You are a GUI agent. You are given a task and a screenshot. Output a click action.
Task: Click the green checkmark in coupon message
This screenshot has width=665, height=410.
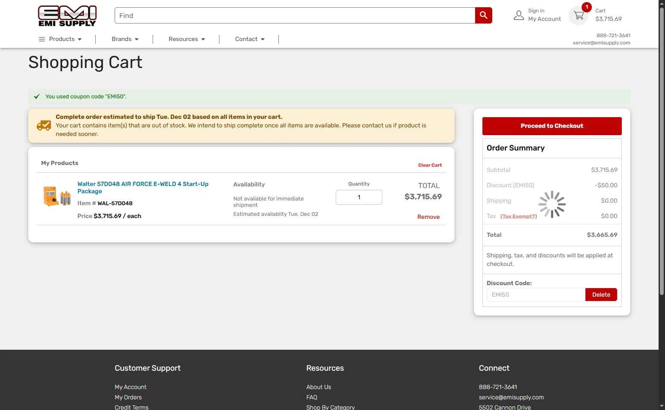[x=37, y=97]
